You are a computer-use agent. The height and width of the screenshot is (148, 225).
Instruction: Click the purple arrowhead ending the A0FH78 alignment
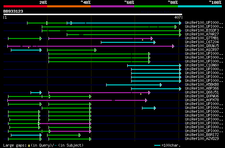(x=146, y=101)
